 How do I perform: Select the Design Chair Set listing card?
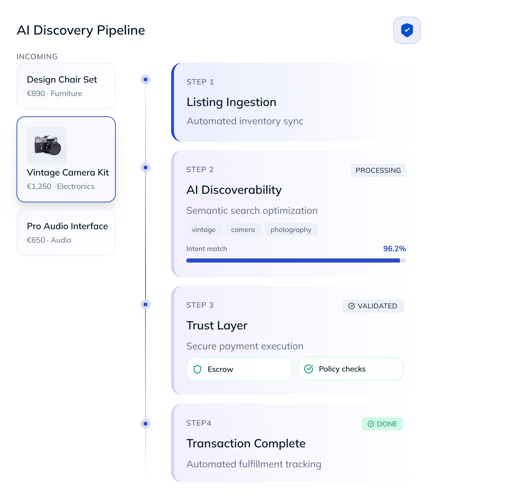pos(66,86)
